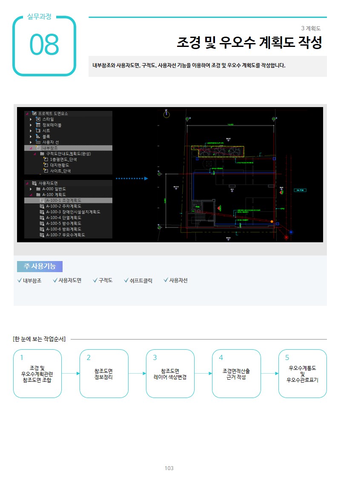Click step 2 참조도면 정보정리 box

[x=104, y=374]
